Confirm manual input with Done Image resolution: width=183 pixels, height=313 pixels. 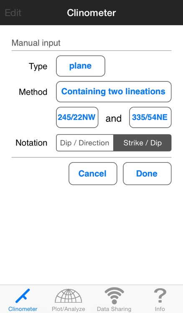147,174
